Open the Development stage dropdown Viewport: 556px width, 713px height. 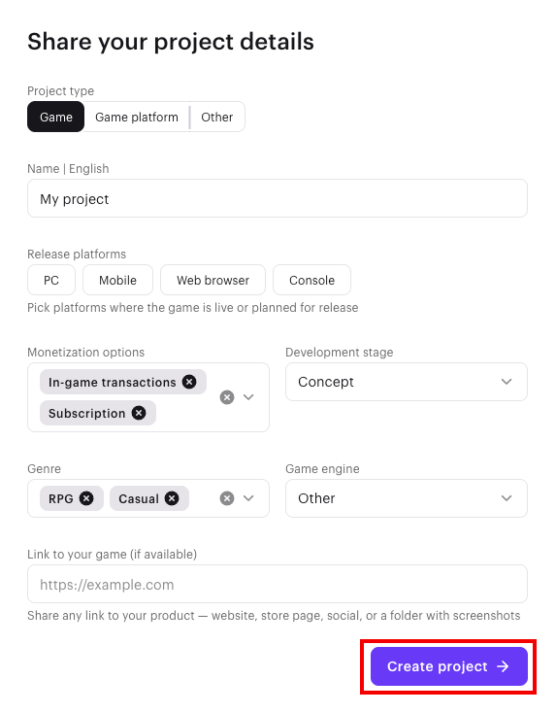pos(407,382)
